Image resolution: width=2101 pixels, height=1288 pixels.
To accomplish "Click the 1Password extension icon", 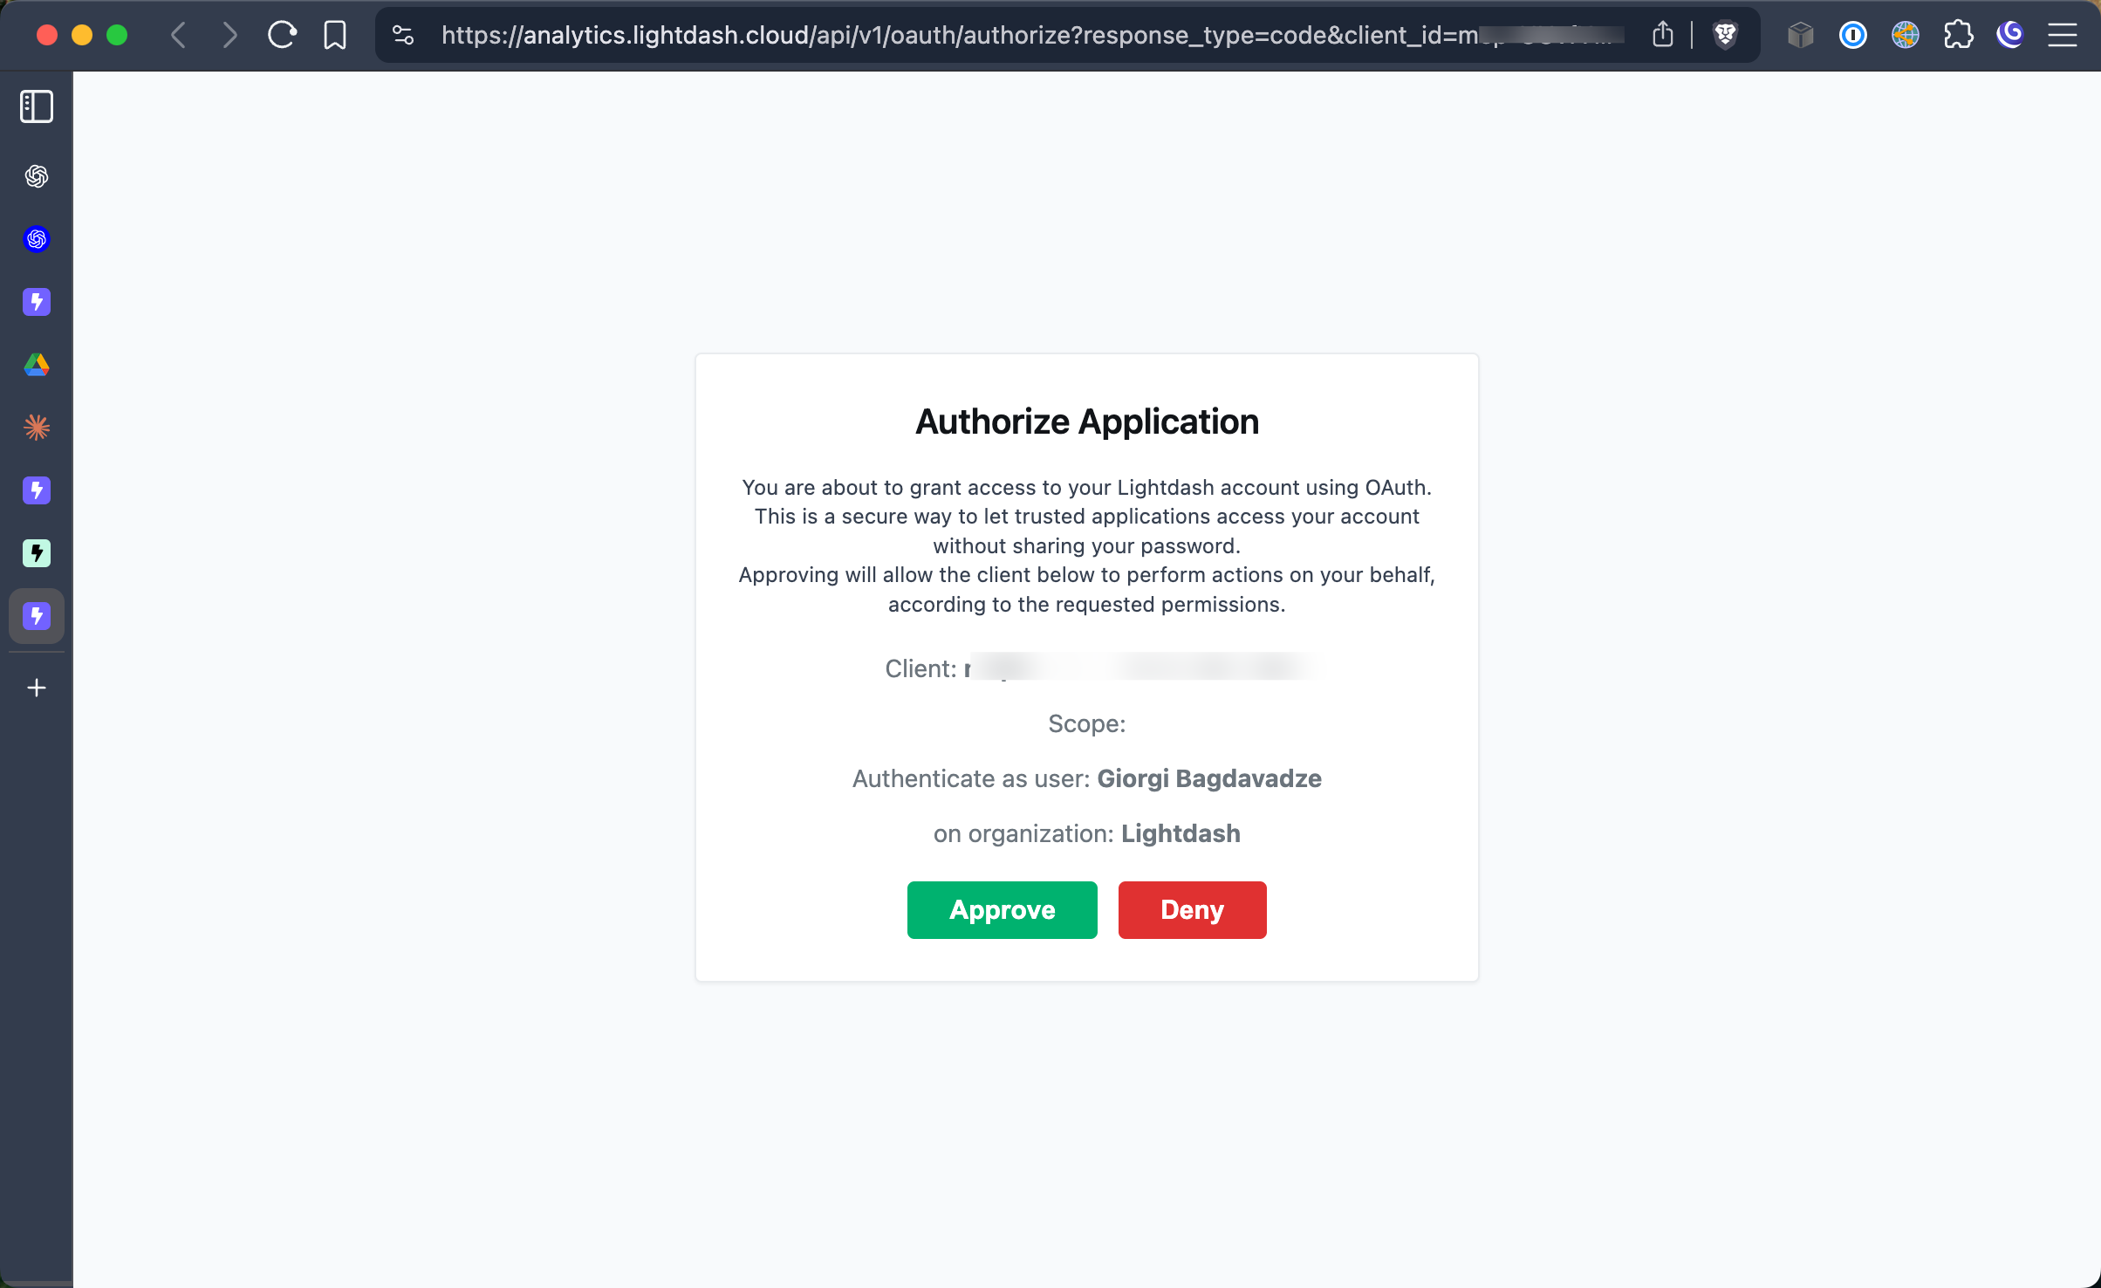I will [1852, 35].
